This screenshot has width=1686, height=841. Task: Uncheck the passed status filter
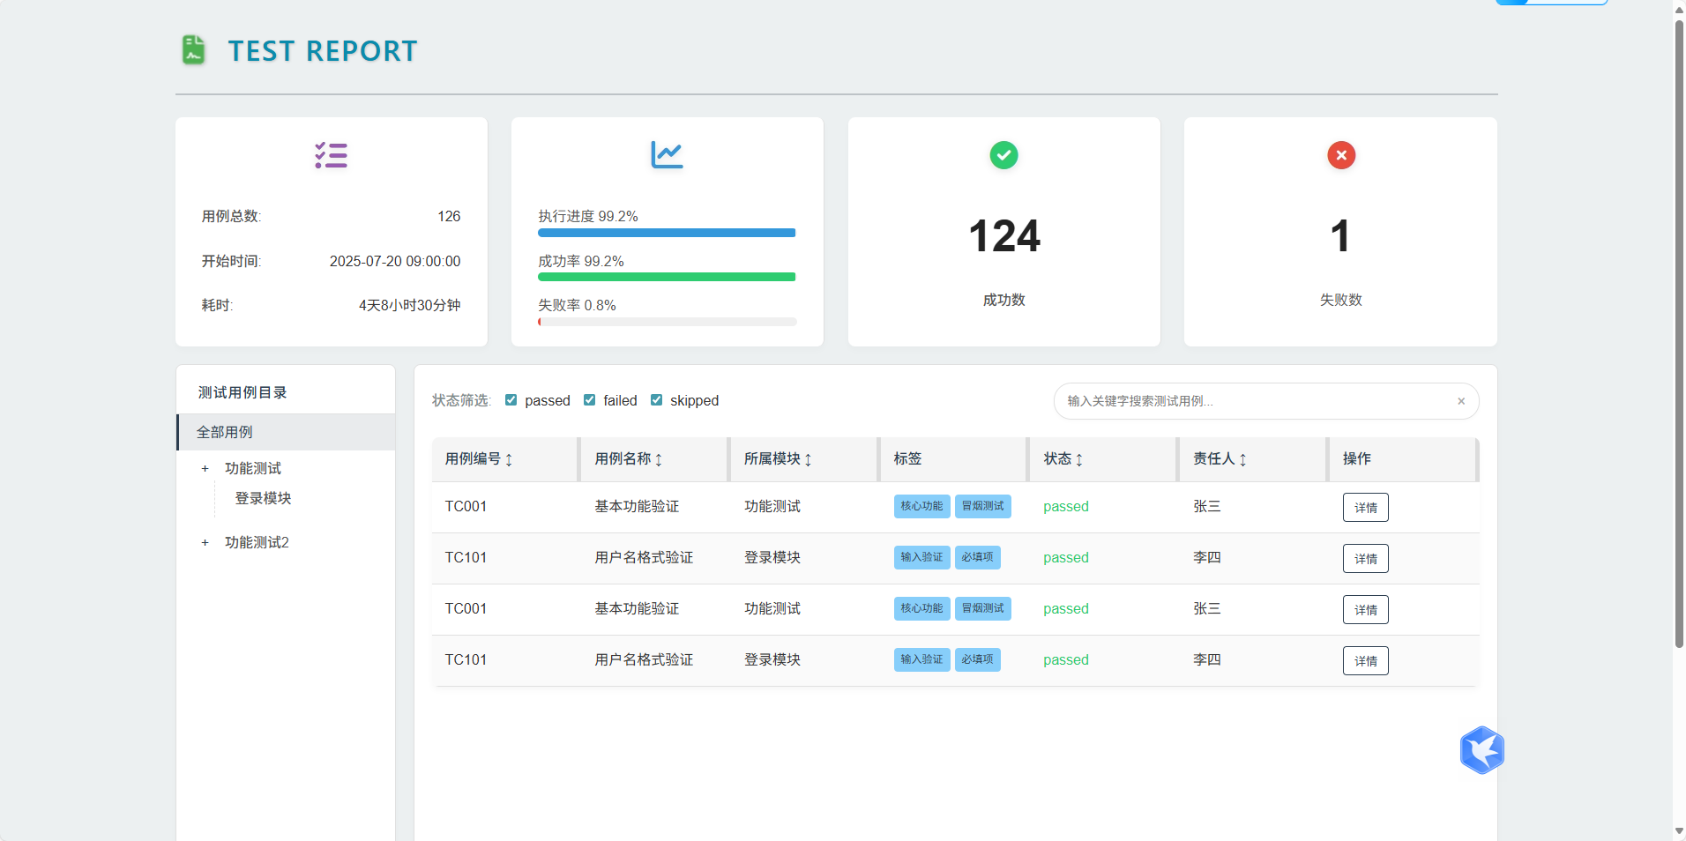[x=511, y=399]
